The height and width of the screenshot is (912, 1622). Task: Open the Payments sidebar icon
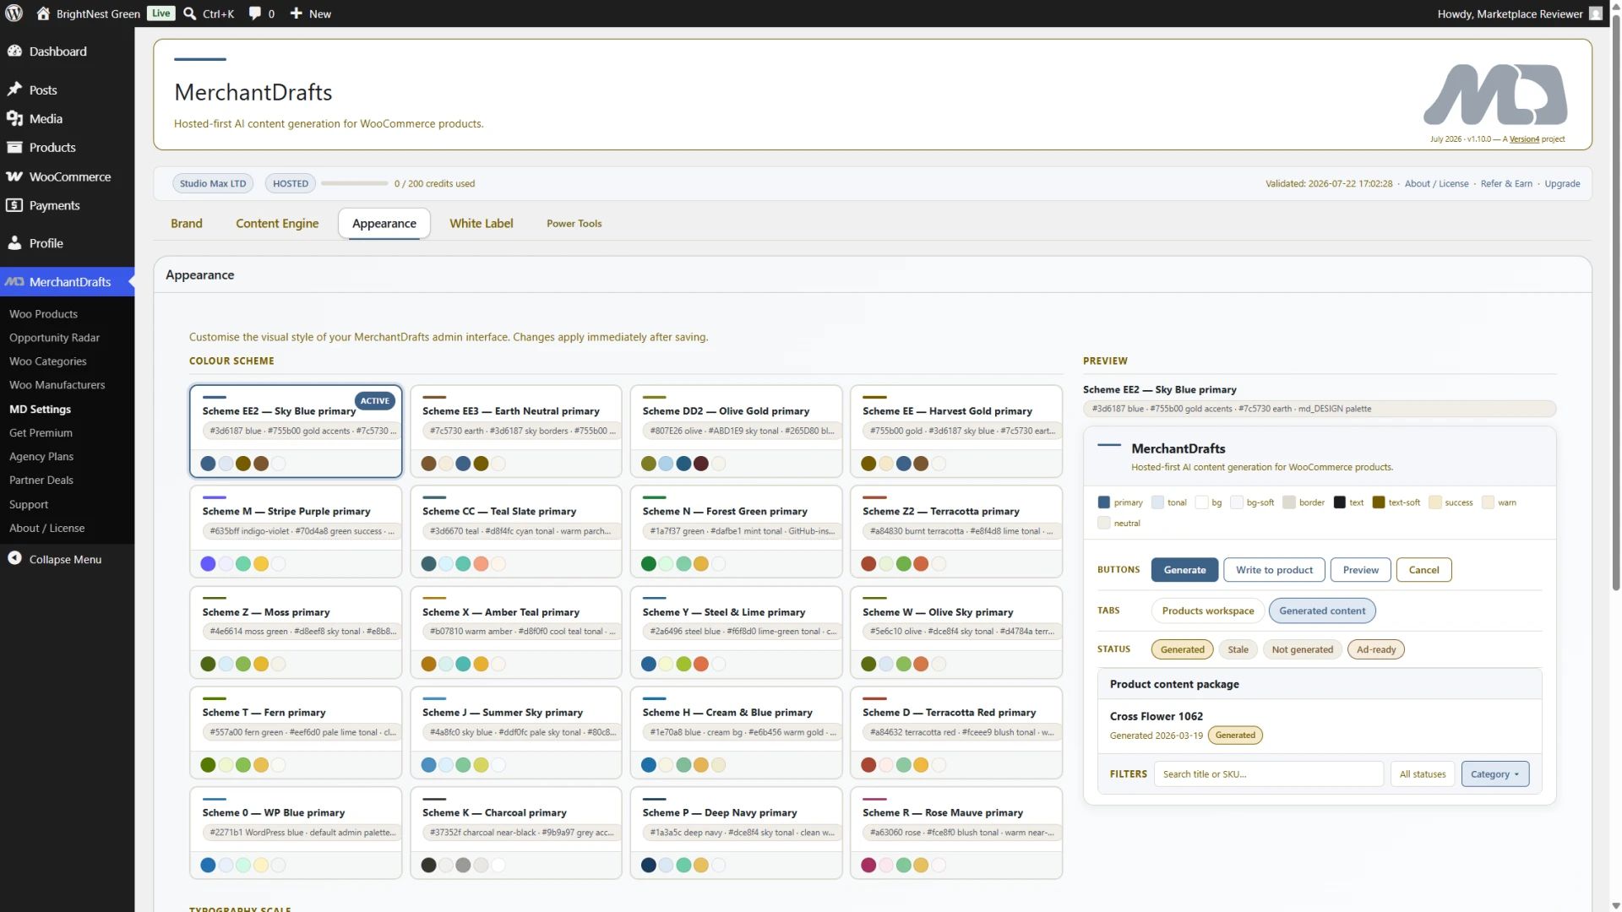(14, 205)
